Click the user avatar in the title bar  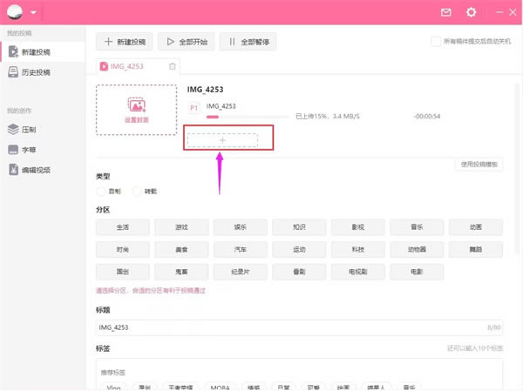15,12
